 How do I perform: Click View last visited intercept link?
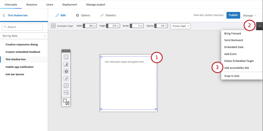tap(208, 15)
